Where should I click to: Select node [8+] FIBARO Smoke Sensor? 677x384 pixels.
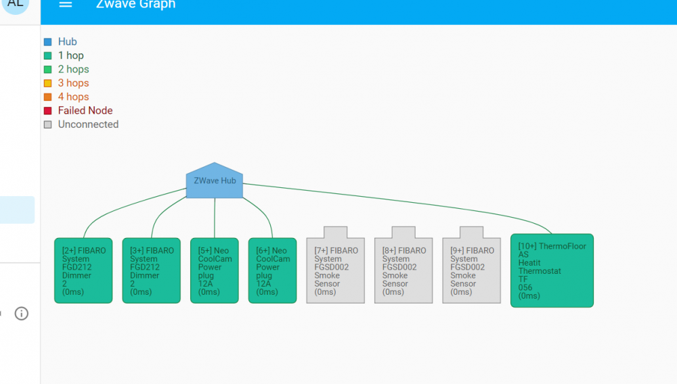coord(403,270)
